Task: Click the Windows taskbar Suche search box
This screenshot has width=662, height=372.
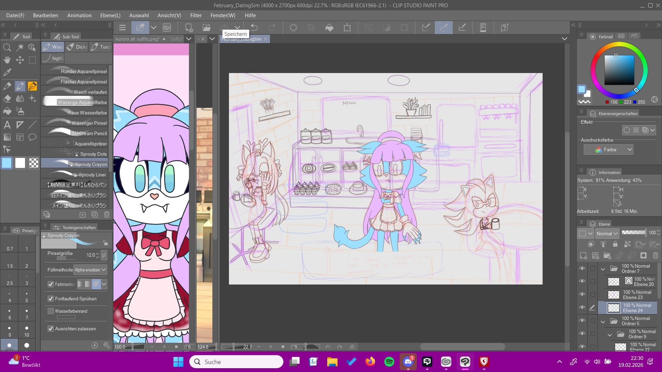Action: coord(236,362)
